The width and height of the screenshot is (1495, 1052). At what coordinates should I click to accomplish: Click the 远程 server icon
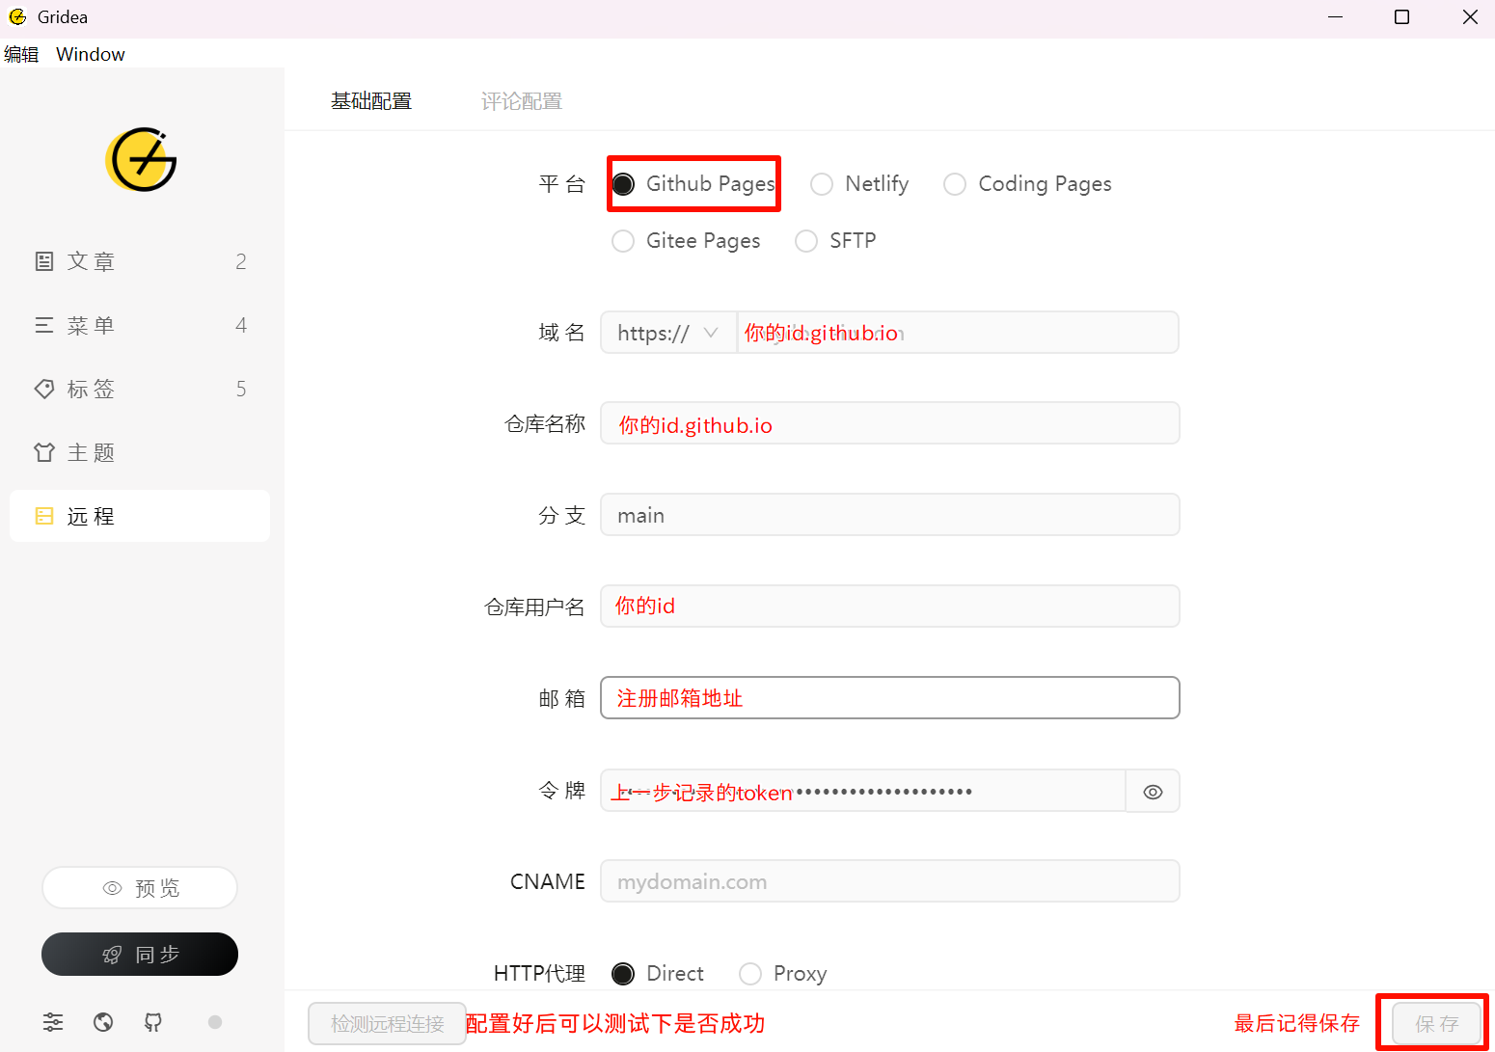point(44,516)
